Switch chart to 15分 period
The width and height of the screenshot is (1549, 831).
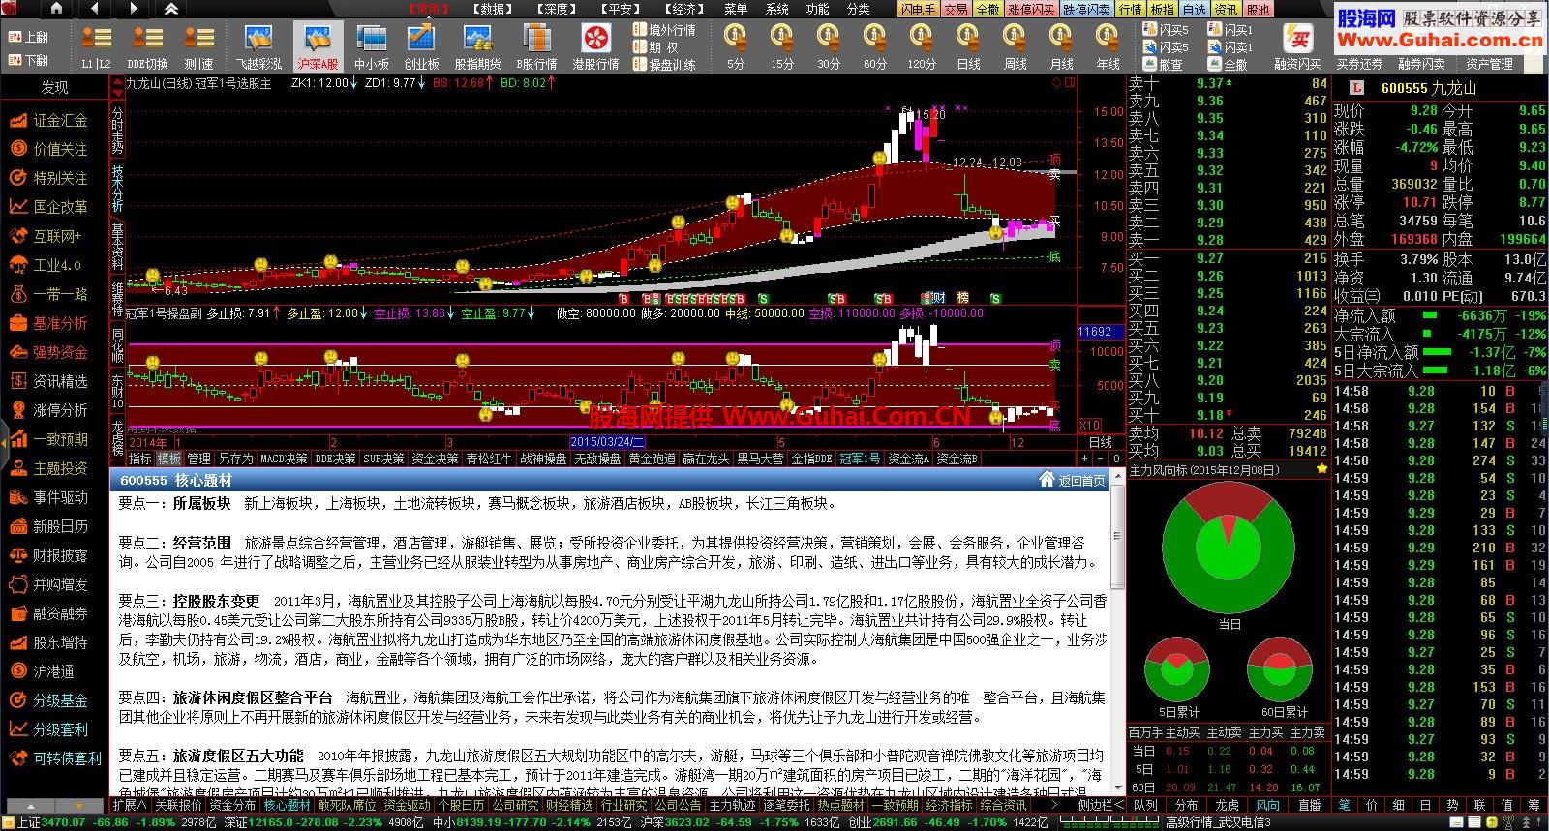pyautogui.click(x=782, y=46)
